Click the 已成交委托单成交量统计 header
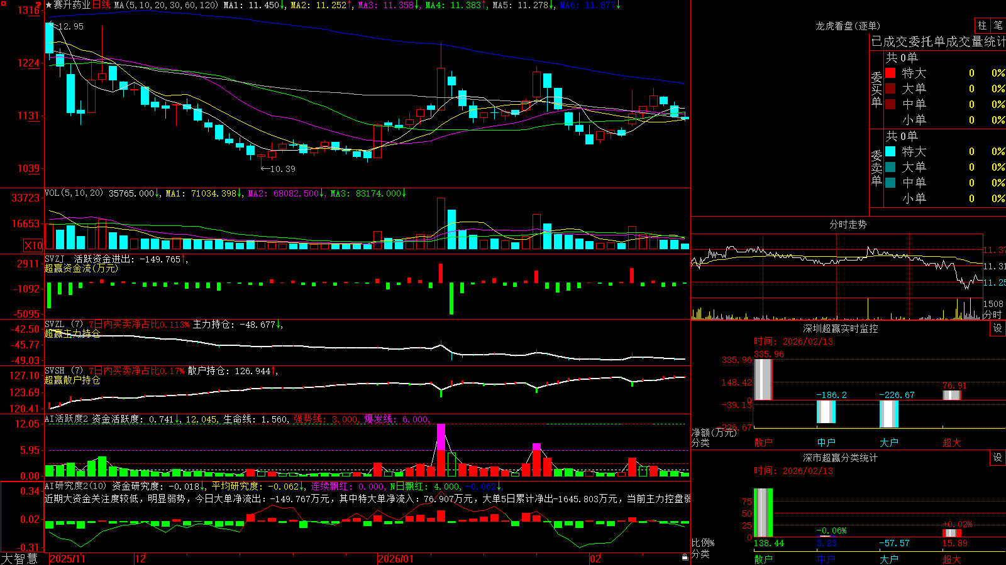 (938, 41)
